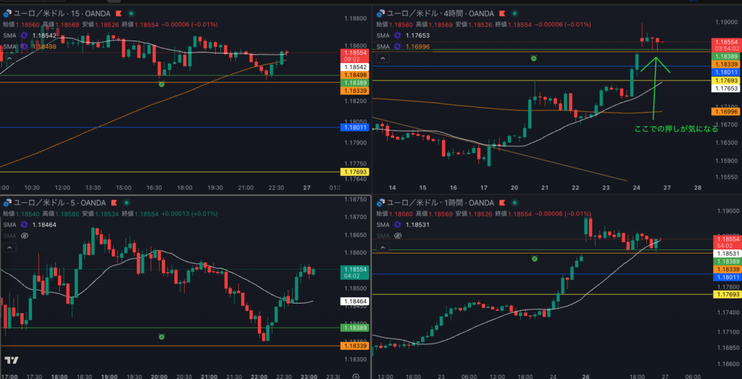Collapse indicator legend in 1-hour chart
Viewport: 742px width, 379px height.
tap(383, 247)
